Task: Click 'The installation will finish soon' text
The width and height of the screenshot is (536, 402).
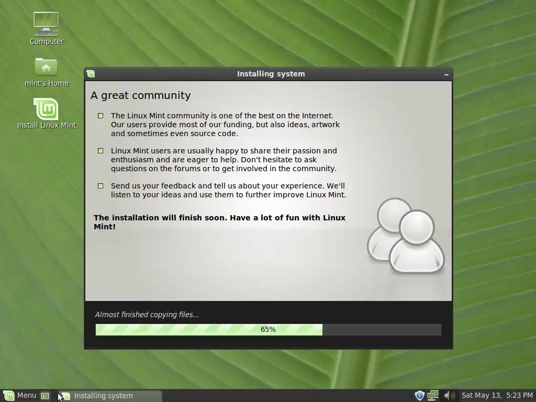Action: [x=219, y=222]
